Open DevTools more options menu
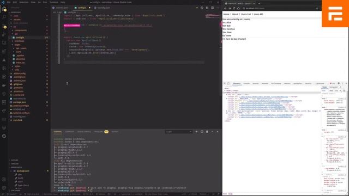 coord(342,83)
